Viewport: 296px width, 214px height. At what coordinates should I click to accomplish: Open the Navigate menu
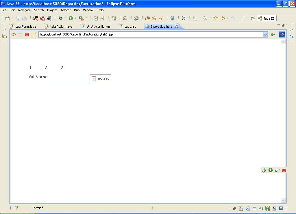pyautogui.click(x=24, y=10)
